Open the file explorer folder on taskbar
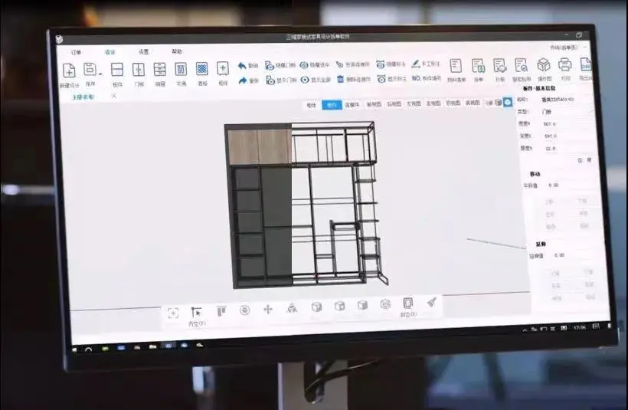 coord(152,346)
